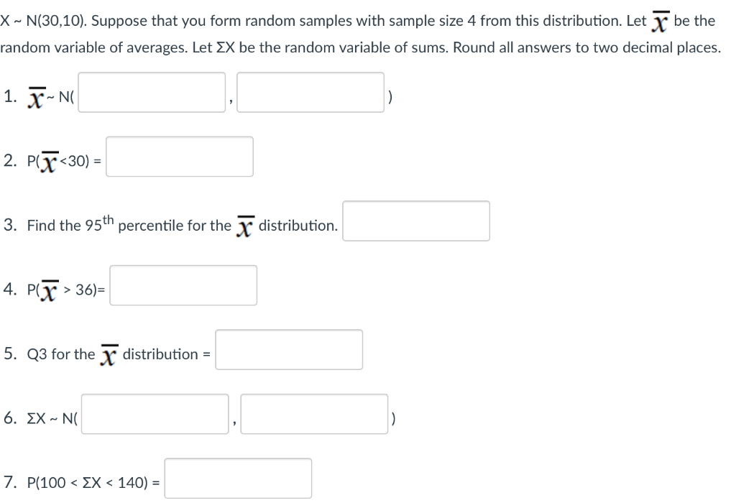Click the answer field for P(X̄ > 36)

183,285
